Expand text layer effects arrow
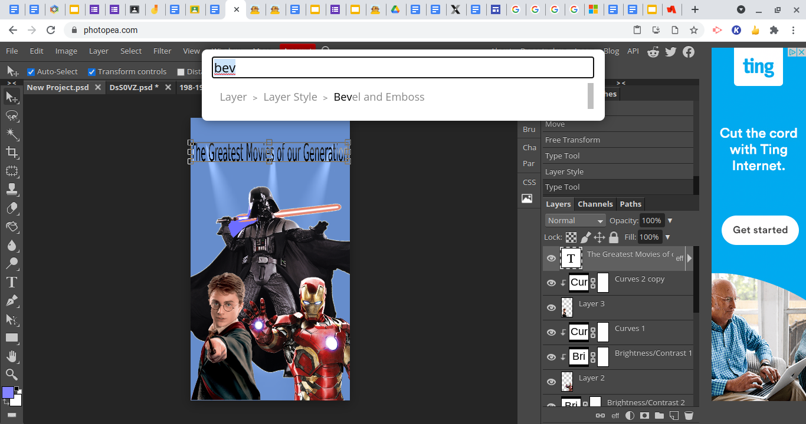The image size is (806, 424). 689,258
